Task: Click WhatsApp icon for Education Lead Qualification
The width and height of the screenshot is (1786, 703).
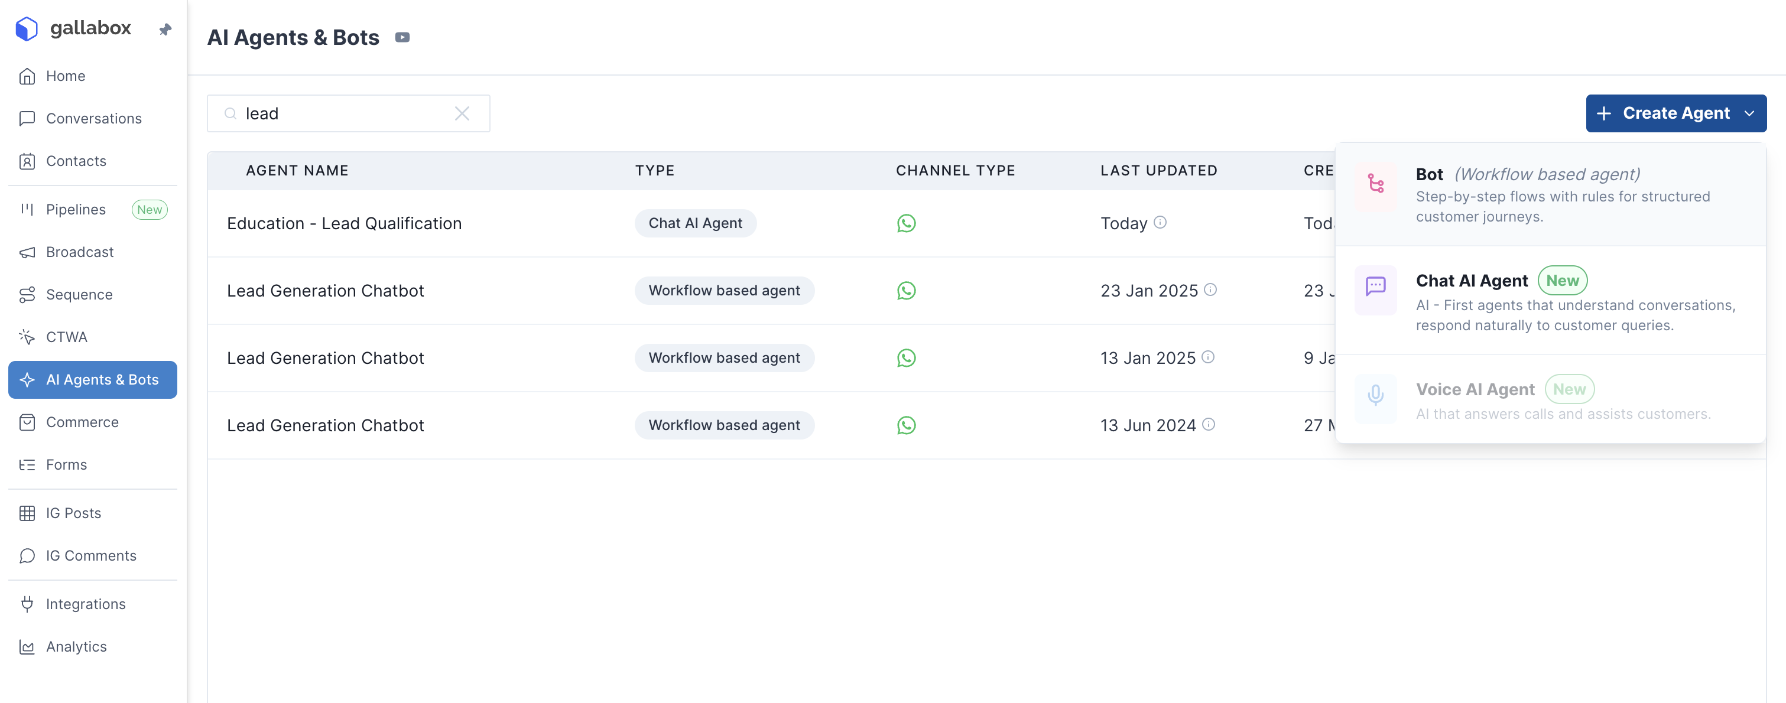Action: (x=906, y=223)
